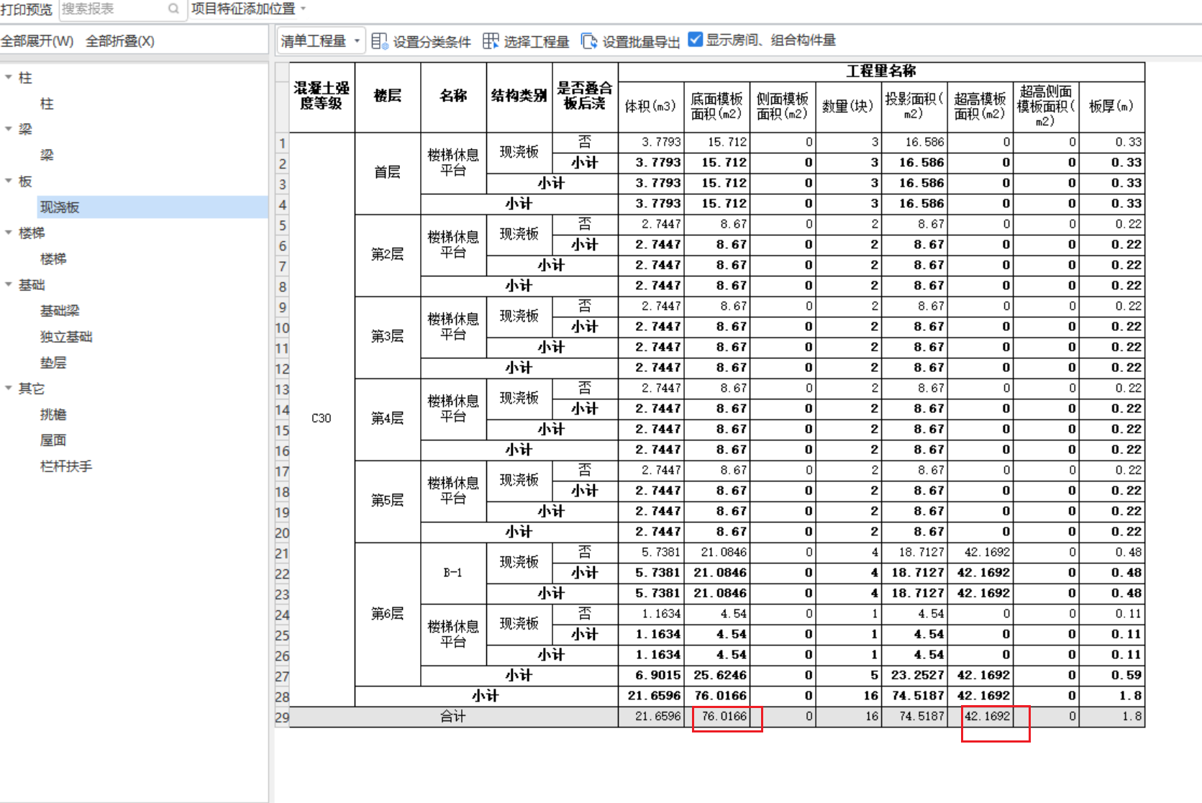Click 是否叠合板后浇 column header
This screenshot has width=1202, height=803.
(x=585, y=96)
